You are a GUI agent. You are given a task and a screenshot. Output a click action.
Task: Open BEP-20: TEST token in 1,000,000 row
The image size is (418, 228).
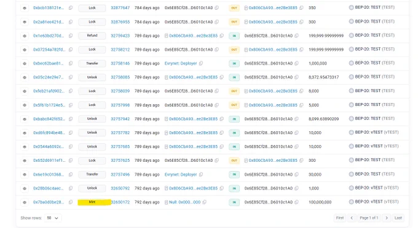(374, 63)
